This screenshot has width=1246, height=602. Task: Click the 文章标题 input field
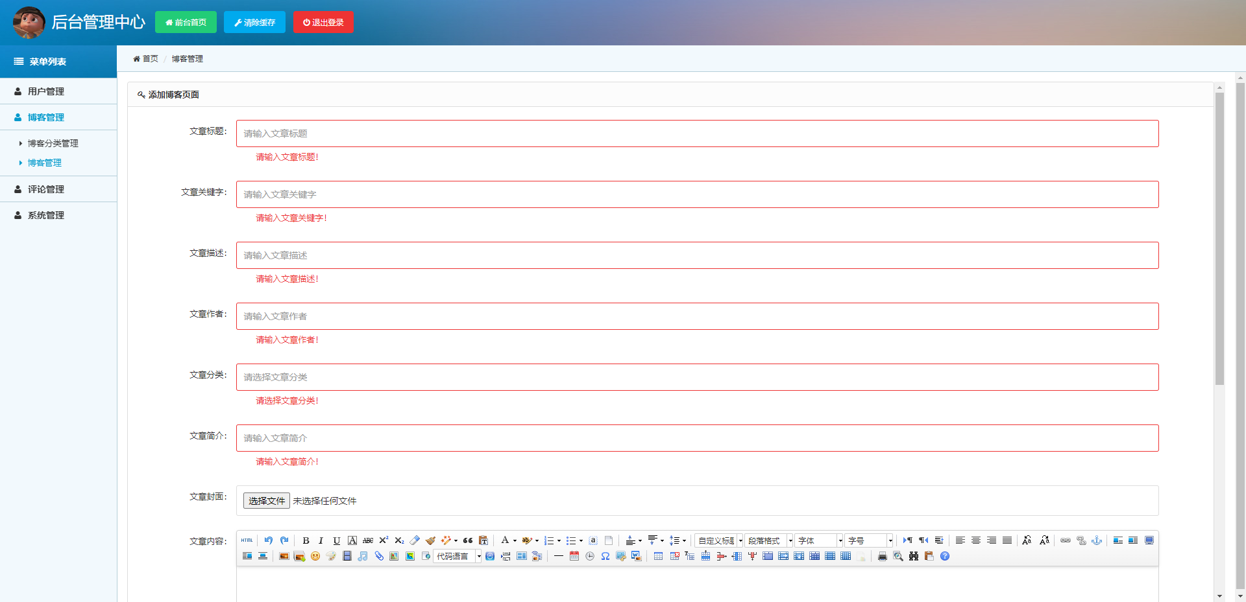click(x=697, y=133)
